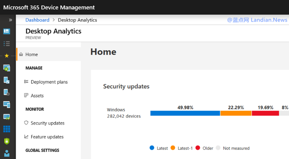Click the red Older legend dot
Screen dimensions: 289x159
tap(198, 148)
